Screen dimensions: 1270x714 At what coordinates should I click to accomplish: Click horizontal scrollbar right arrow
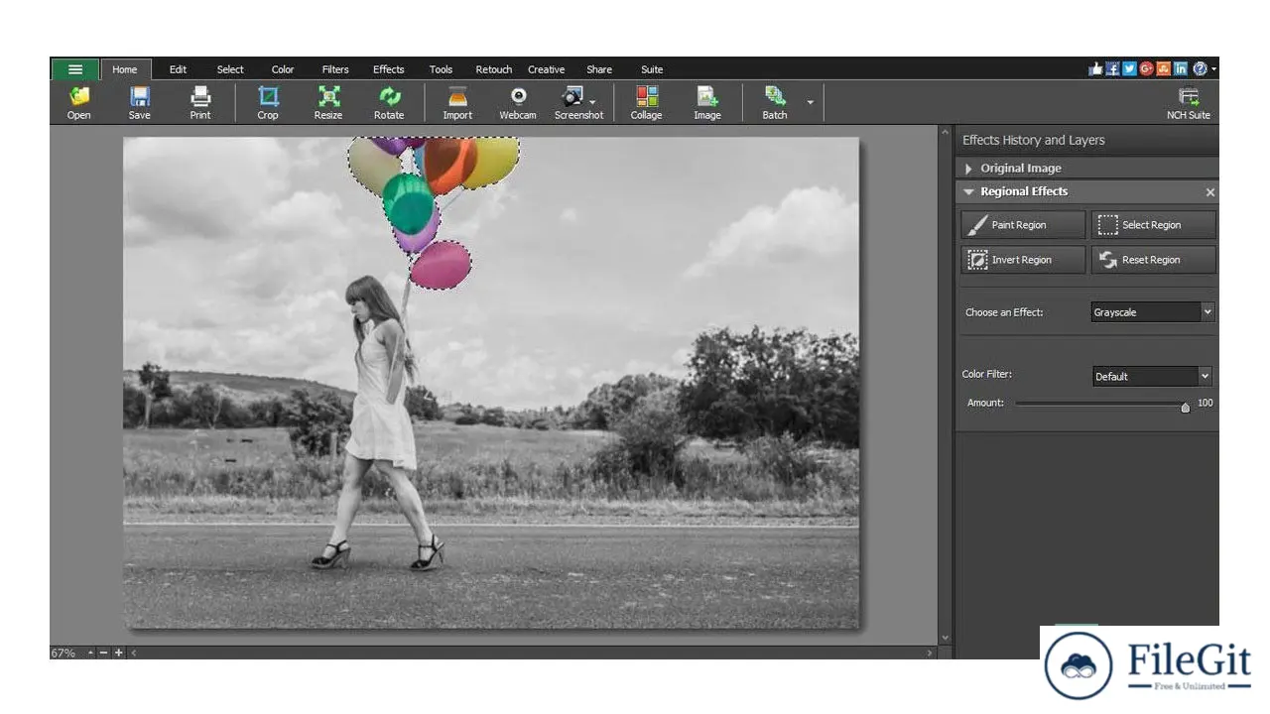(930, 653)
